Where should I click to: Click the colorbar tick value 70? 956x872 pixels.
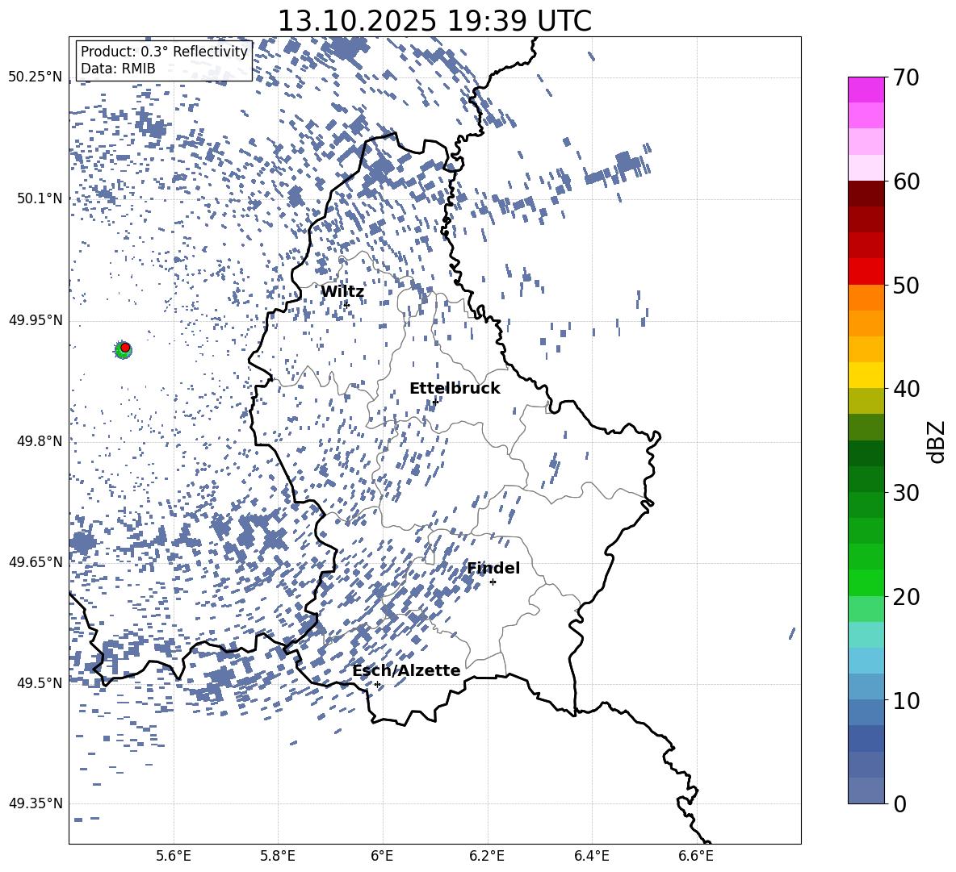[906, 78]
